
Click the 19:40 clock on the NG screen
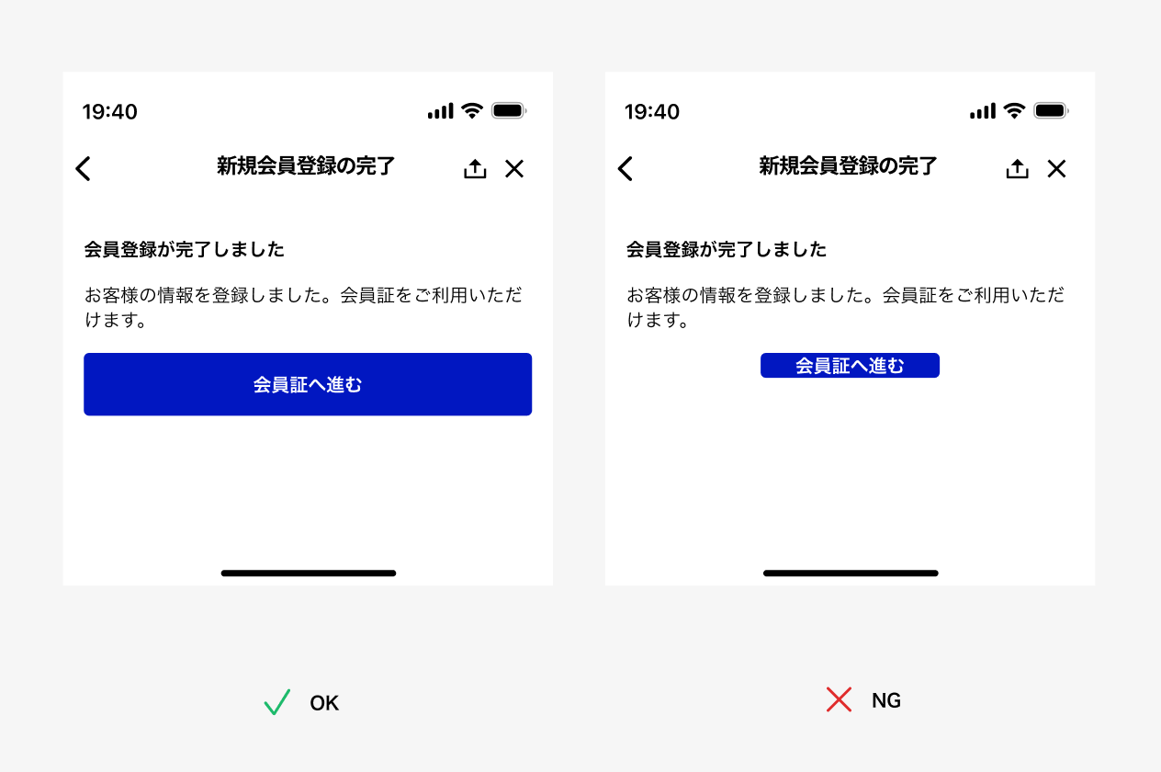pyautogui.click(x=652, y=111)
